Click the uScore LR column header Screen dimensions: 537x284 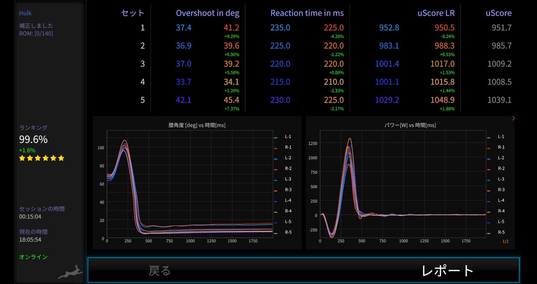436,13
